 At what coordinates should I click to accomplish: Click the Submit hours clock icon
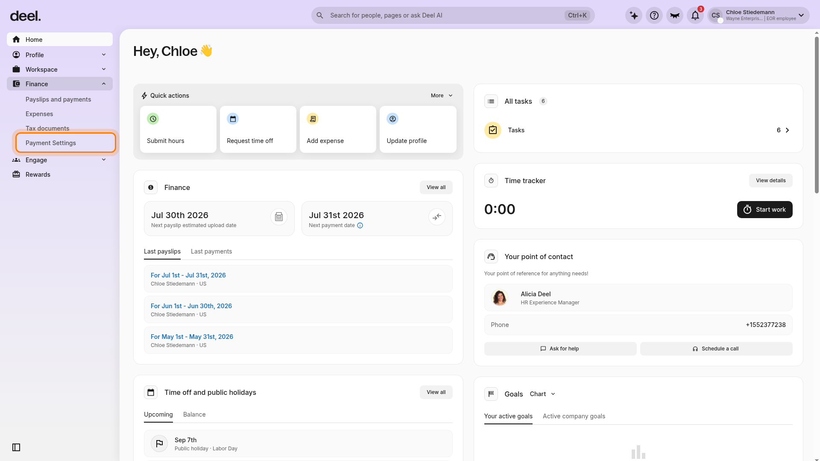[153, 119]
